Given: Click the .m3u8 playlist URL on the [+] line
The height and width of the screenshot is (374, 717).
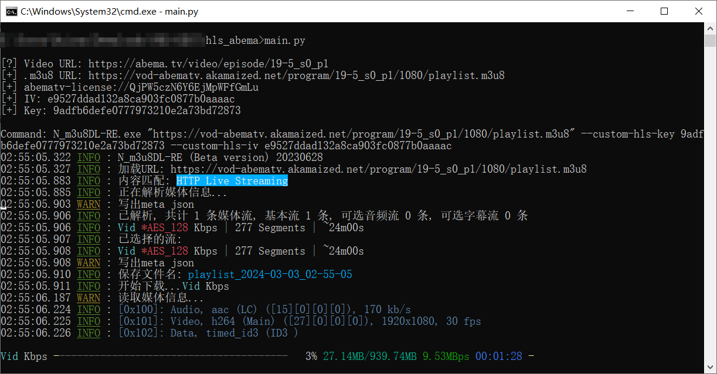Looking at the screenshot, I should pyautogui.click(x=296, y=76).
